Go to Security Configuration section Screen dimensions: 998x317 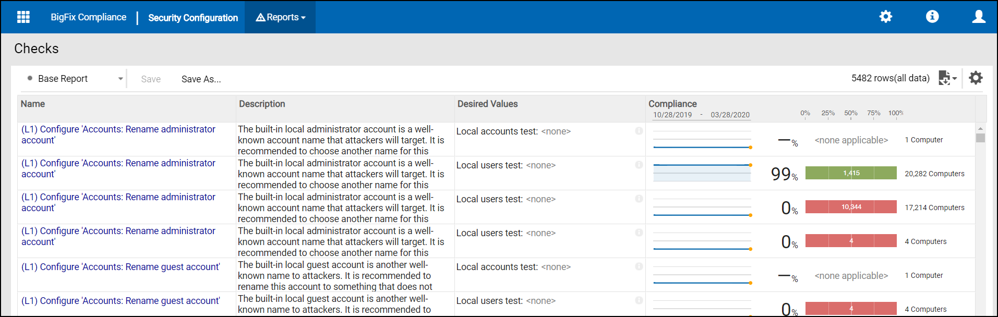tap(193, 18)
